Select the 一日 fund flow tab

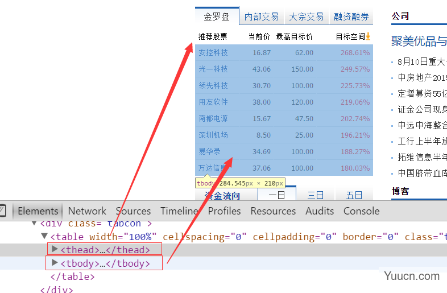(x=277, y=194)
